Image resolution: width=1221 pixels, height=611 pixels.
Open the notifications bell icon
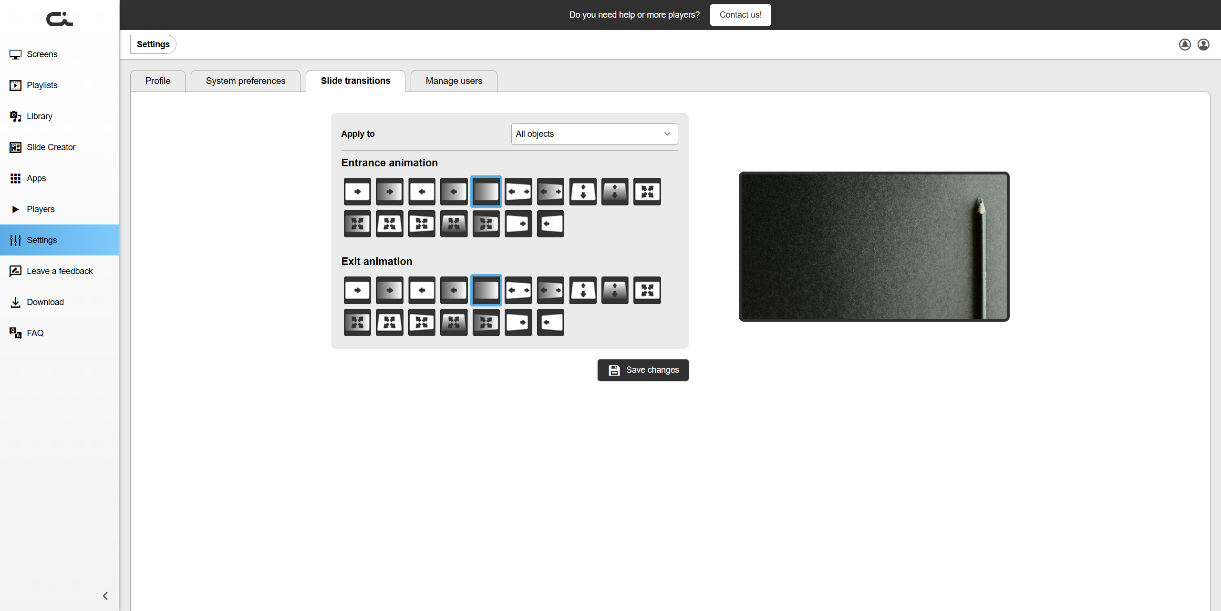tap(1185, 44)
